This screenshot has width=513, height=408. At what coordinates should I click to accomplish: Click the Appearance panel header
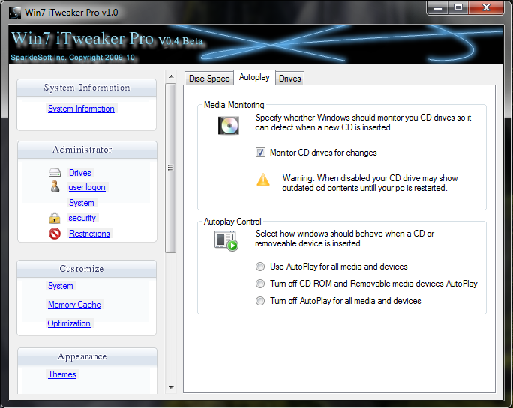coord(87,356)
